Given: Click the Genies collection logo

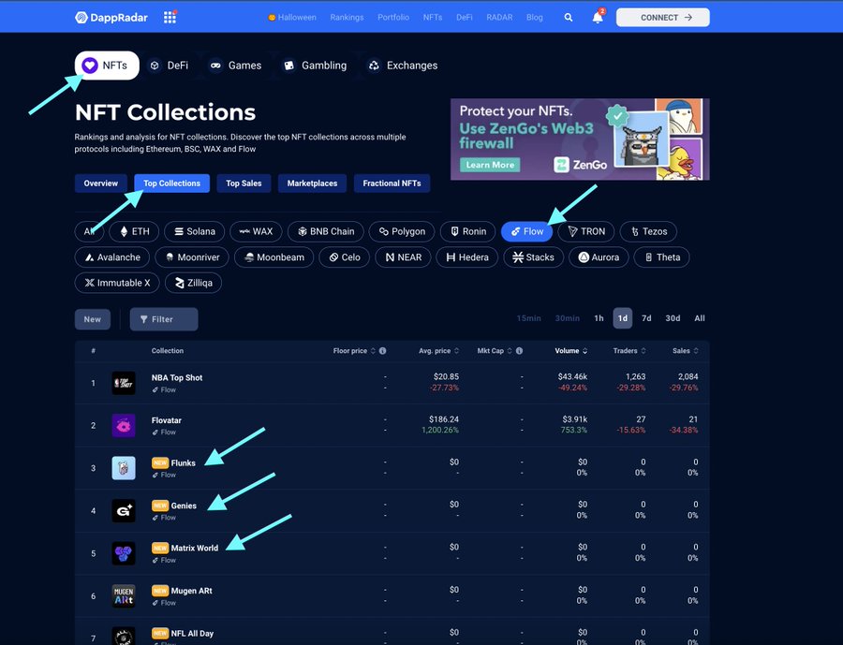Looking at the screenshot, I should point(124,510).
